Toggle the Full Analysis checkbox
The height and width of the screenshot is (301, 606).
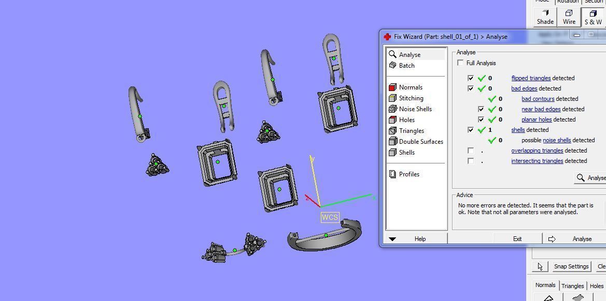(x=460, y=63)
